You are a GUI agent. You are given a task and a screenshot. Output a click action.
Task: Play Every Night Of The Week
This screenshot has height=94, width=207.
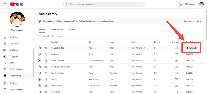coord(39,67)
